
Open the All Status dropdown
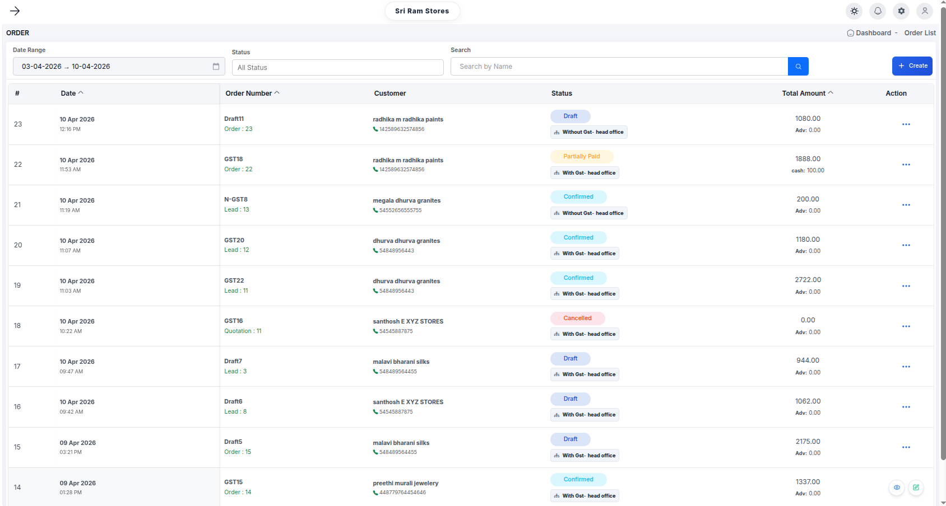tap(337, 68)
